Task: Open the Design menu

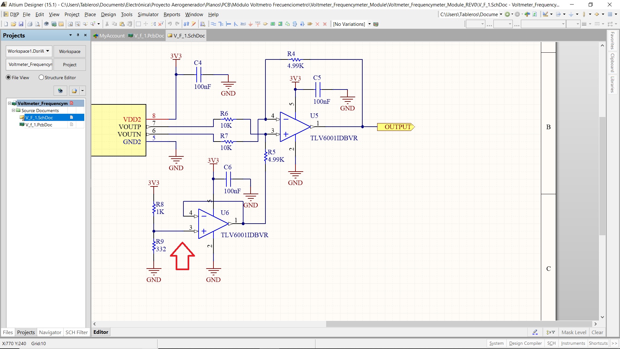Action: [108, 15]
